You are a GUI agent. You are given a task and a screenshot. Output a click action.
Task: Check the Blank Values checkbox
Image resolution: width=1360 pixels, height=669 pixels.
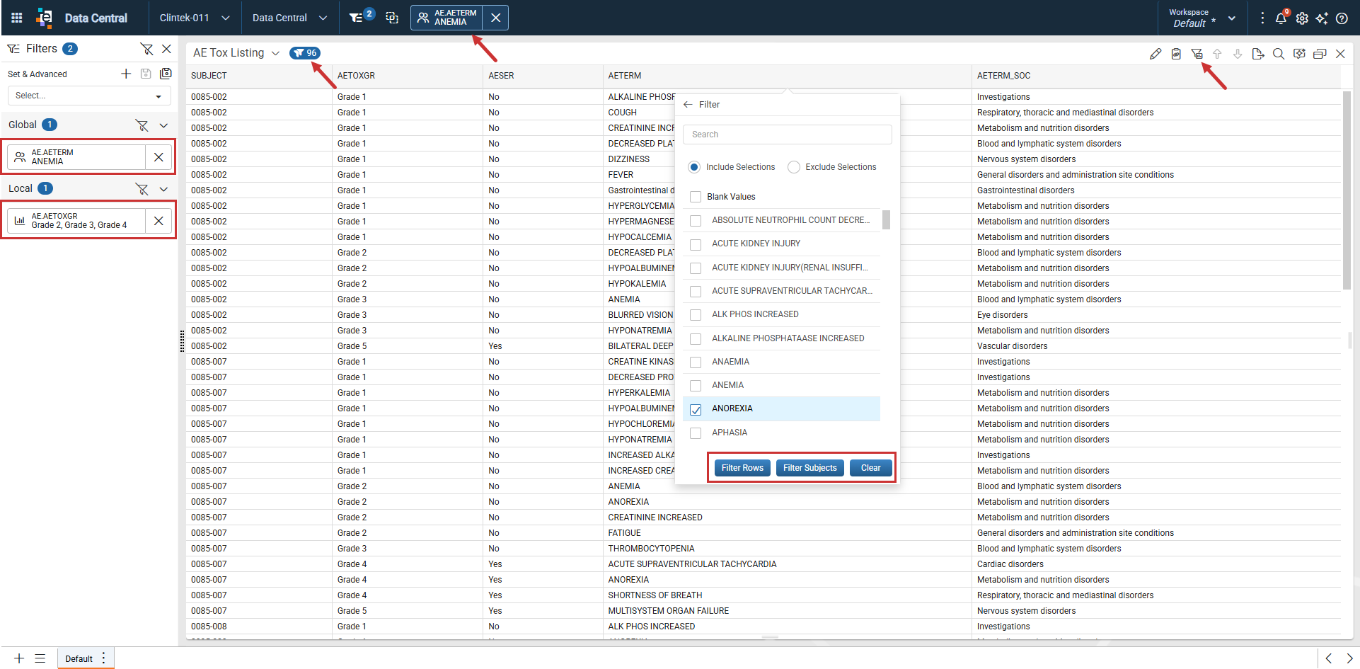696,197
